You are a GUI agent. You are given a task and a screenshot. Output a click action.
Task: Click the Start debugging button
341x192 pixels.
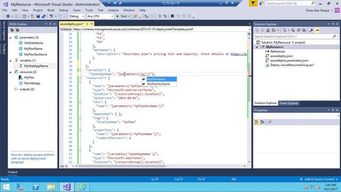tap(122, 17)
